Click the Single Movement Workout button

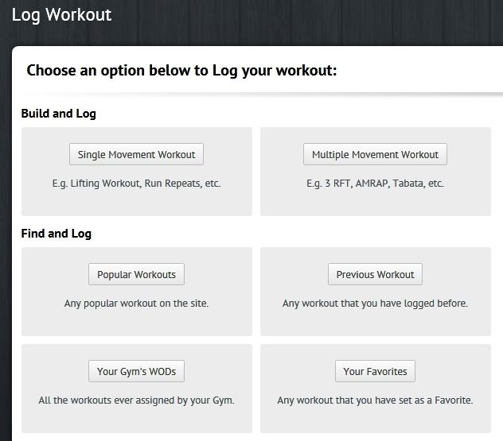pos(136,154)
